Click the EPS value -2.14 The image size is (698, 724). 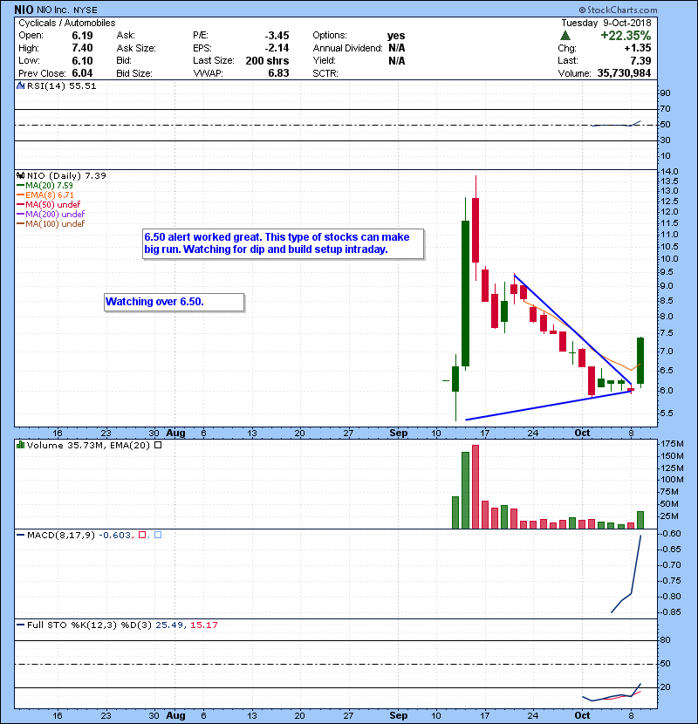277,48
